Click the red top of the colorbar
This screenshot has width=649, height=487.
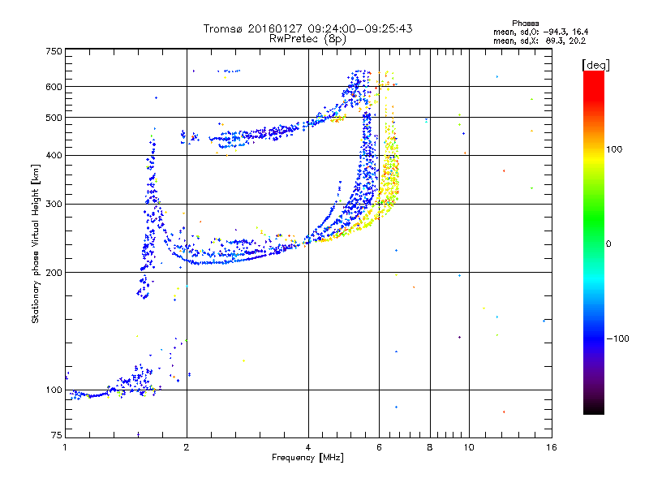coord(594,83)
